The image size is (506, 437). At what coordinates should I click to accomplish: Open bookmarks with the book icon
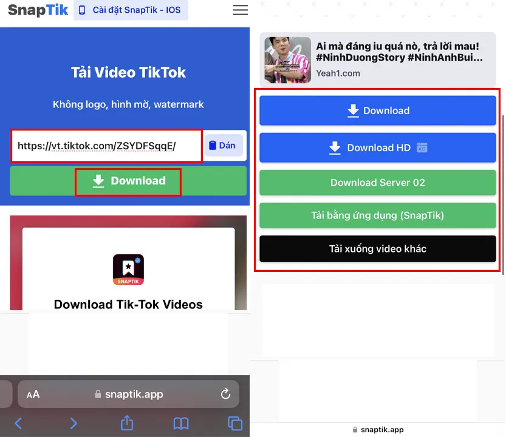180,423
